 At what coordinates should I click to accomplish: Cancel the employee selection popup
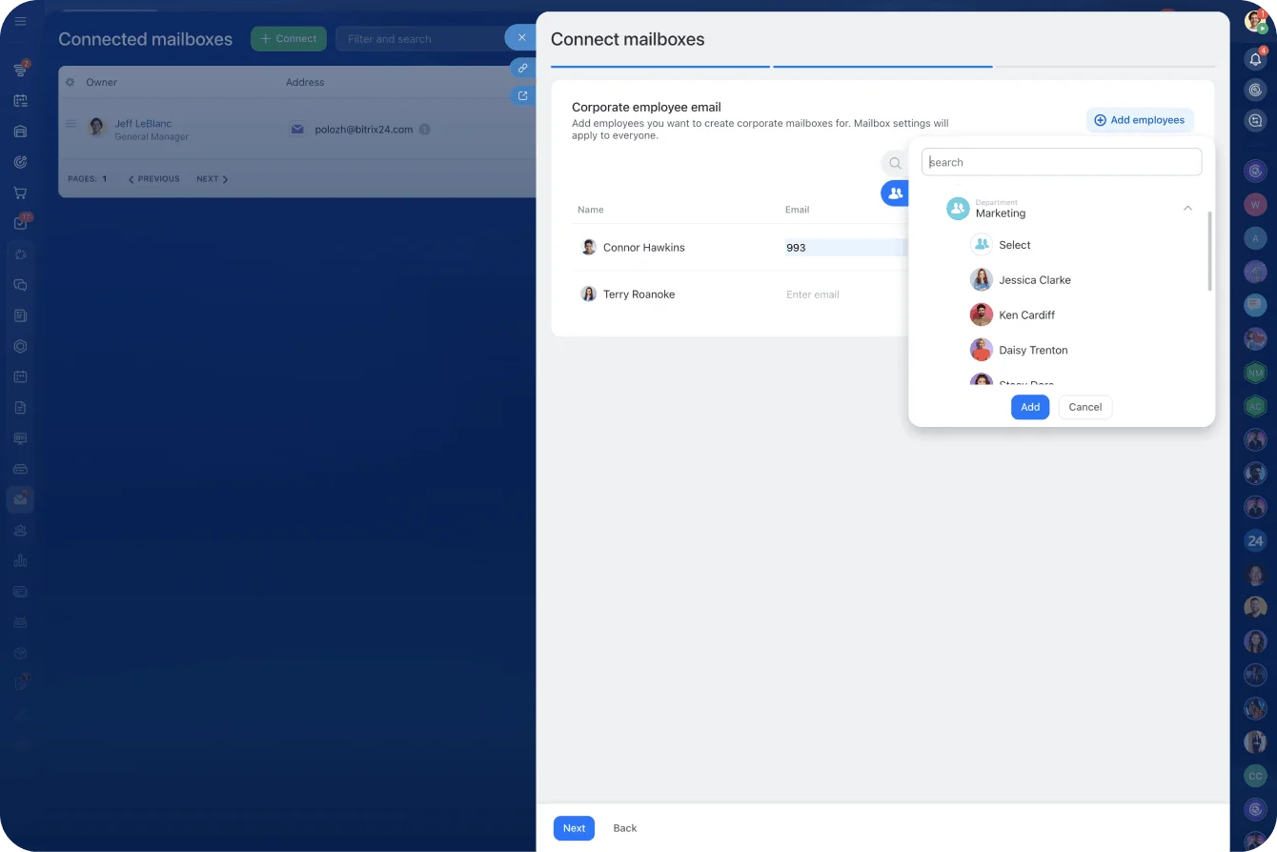coord(1084,407)
